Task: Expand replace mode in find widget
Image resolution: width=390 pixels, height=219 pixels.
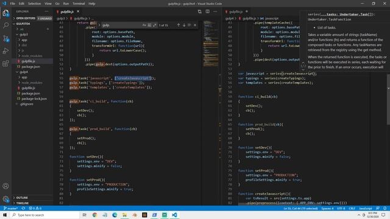Action: click(x=99, y=25)
